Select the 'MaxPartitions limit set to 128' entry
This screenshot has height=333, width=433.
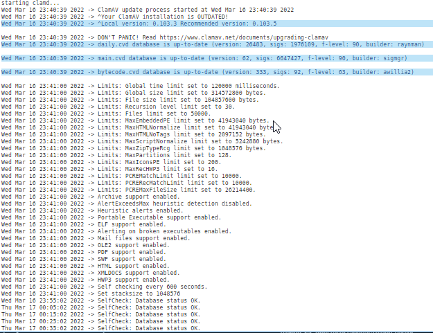pos(116,155)
